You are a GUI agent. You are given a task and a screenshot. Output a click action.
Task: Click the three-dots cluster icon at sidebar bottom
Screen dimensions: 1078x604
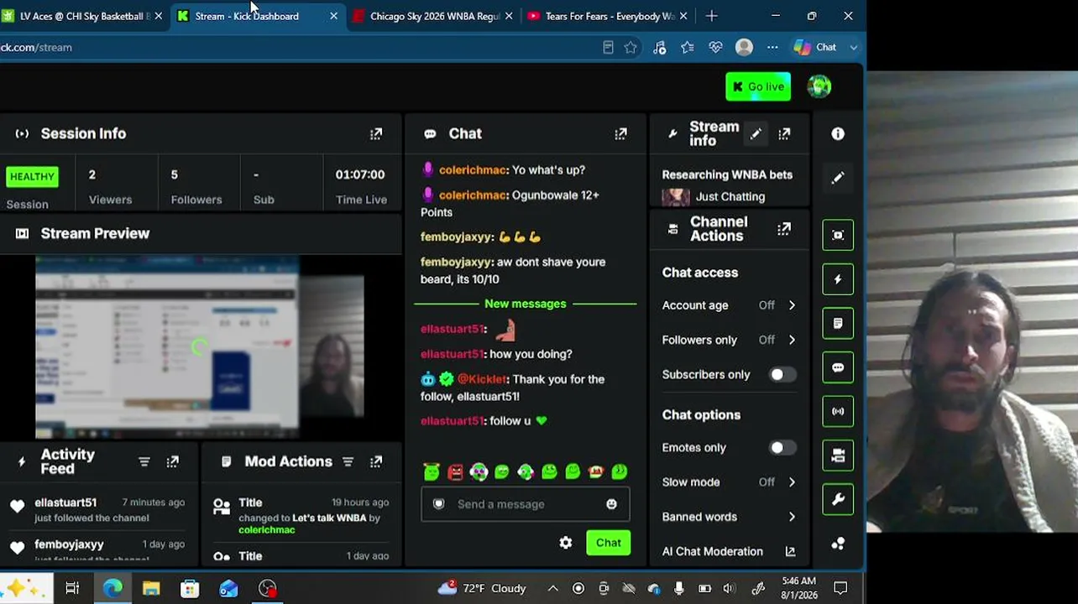coord(838,544)
